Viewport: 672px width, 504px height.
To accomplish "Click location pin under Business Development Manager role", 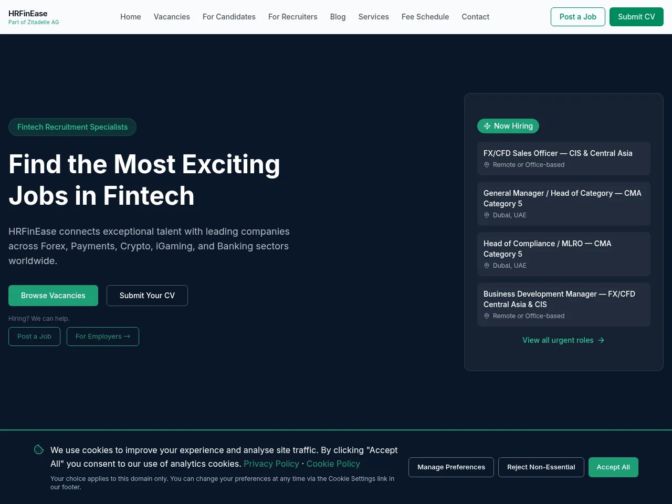I will (x=487, y=316).
